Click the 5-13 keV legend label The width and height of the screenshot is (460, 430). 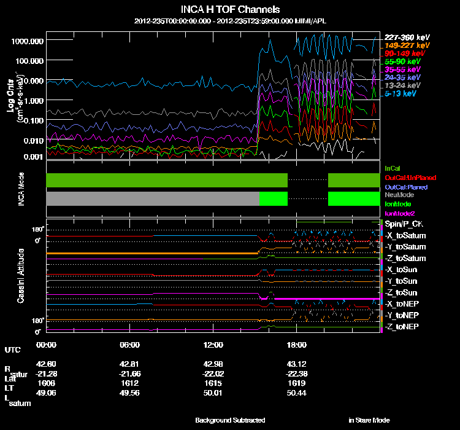point(400,93)
